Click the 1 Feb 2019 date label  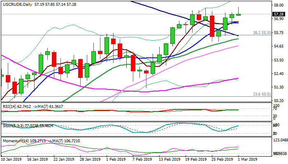pyautogui.click(x=113, y=159)
